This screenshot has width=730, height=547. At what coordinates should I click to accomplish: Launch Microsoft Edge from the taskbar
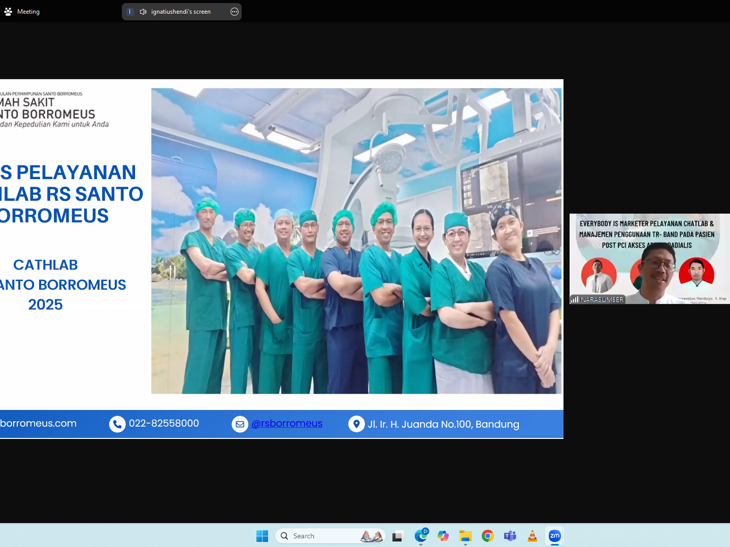[421, 536]
